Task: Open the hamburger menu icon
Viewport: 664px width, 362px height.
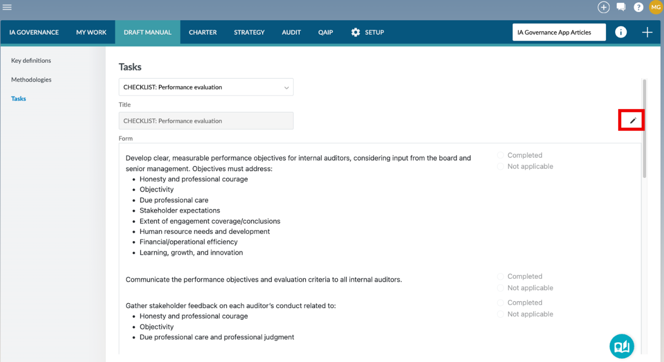Action: pyautogui.click(x=7, y=7)
